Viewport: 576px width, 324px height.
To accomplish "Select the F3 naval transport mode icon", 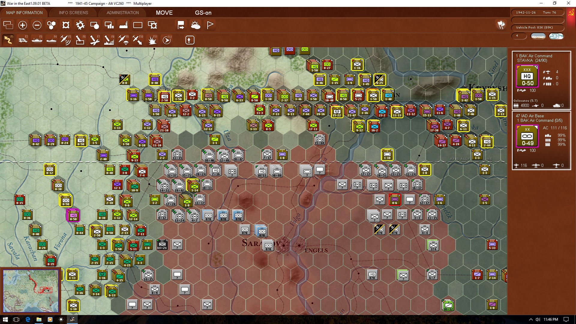I will 37,40.
